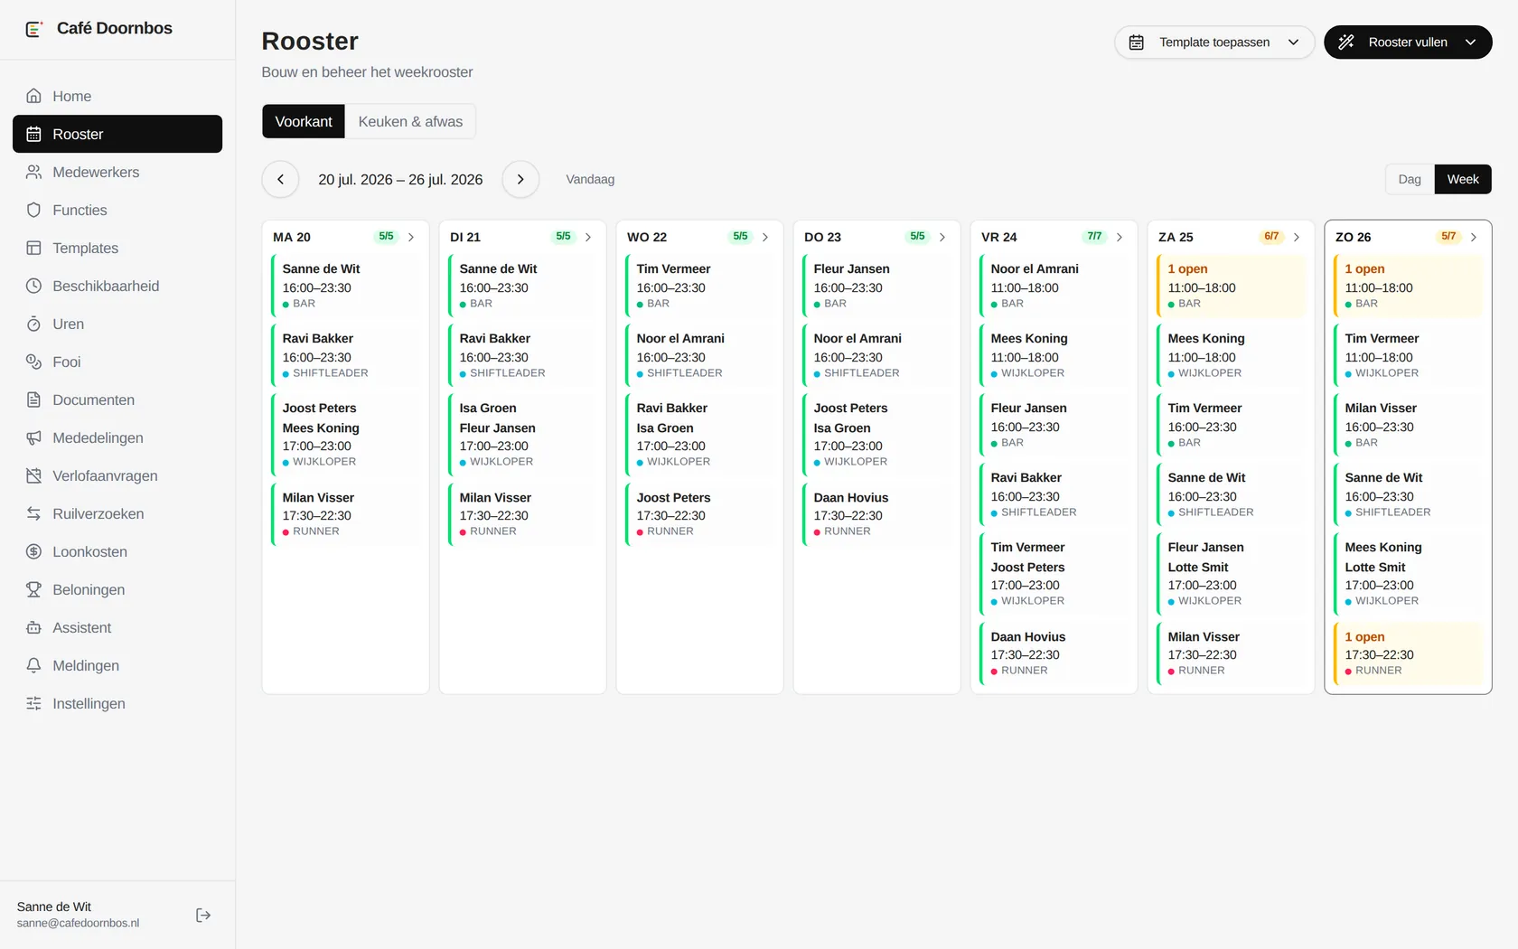Image resolution: width=1518 pixels, height=949 pixels.
Task: Click the Fooi coins icon
Action: pos(33,362)
